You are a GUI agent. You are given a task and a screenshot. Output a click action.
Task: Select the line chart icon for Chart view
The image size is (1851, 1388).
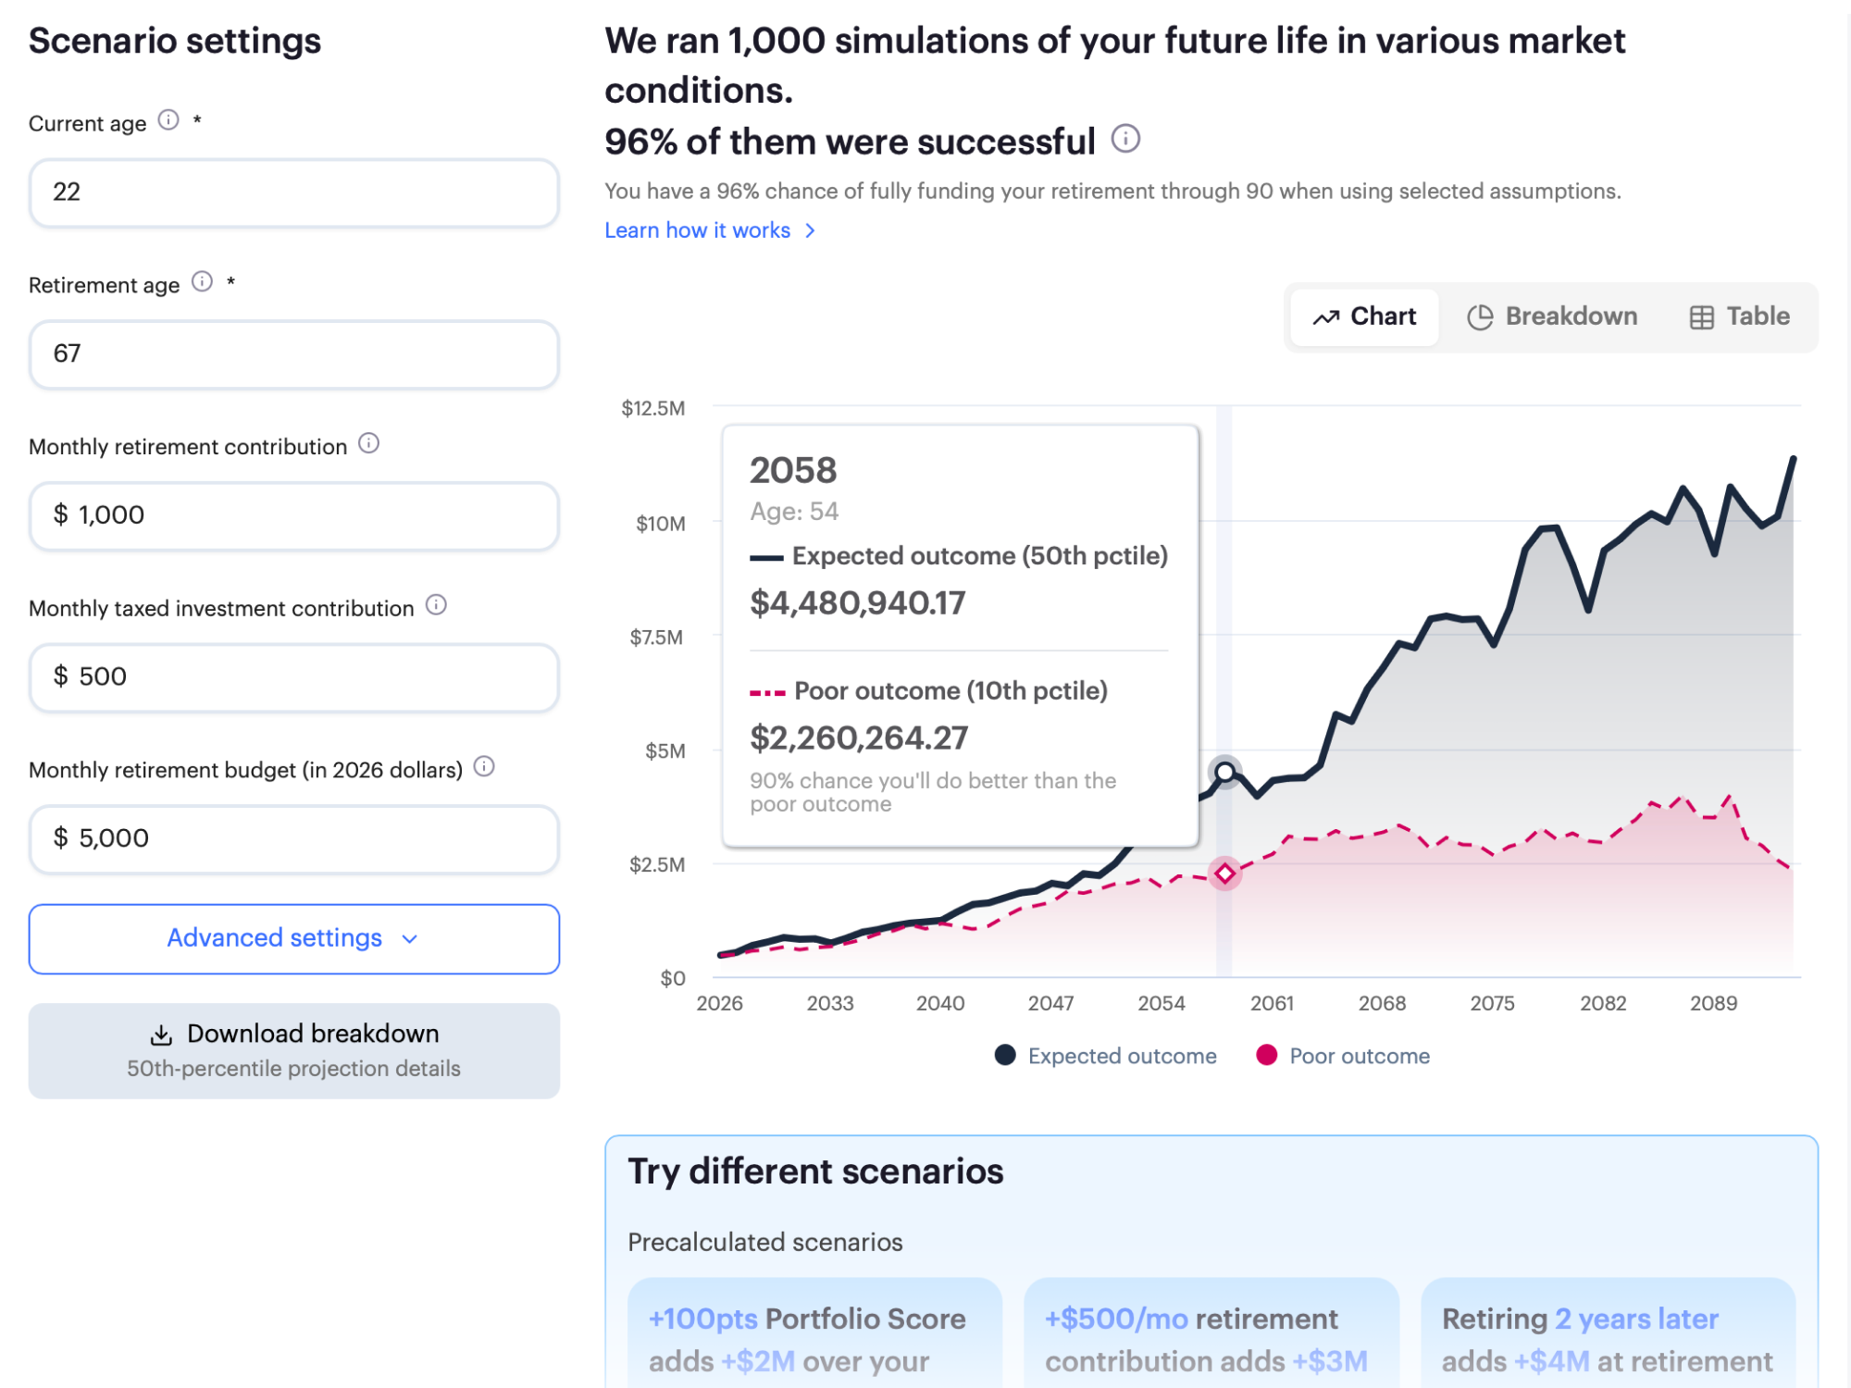pos(1327,316)
